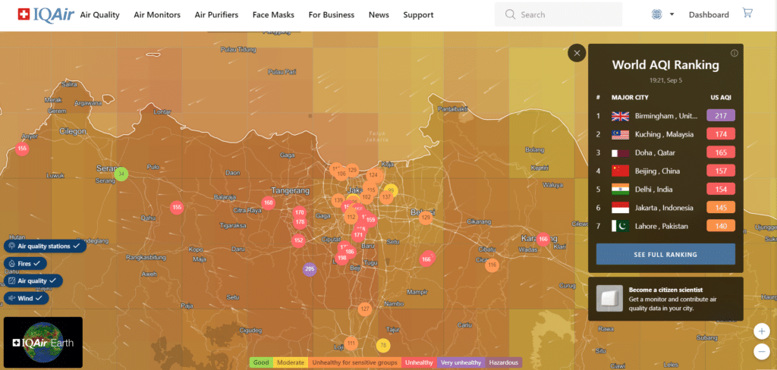Image resolution: width=777 pixels, height=370 pixels.
Task: Click the Good legend swatch
Action: 261,362
